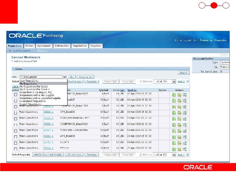The width and height of the screenshot is (236, 177).
Task: Open the View dropdown arrow
Action: (65, 77)
